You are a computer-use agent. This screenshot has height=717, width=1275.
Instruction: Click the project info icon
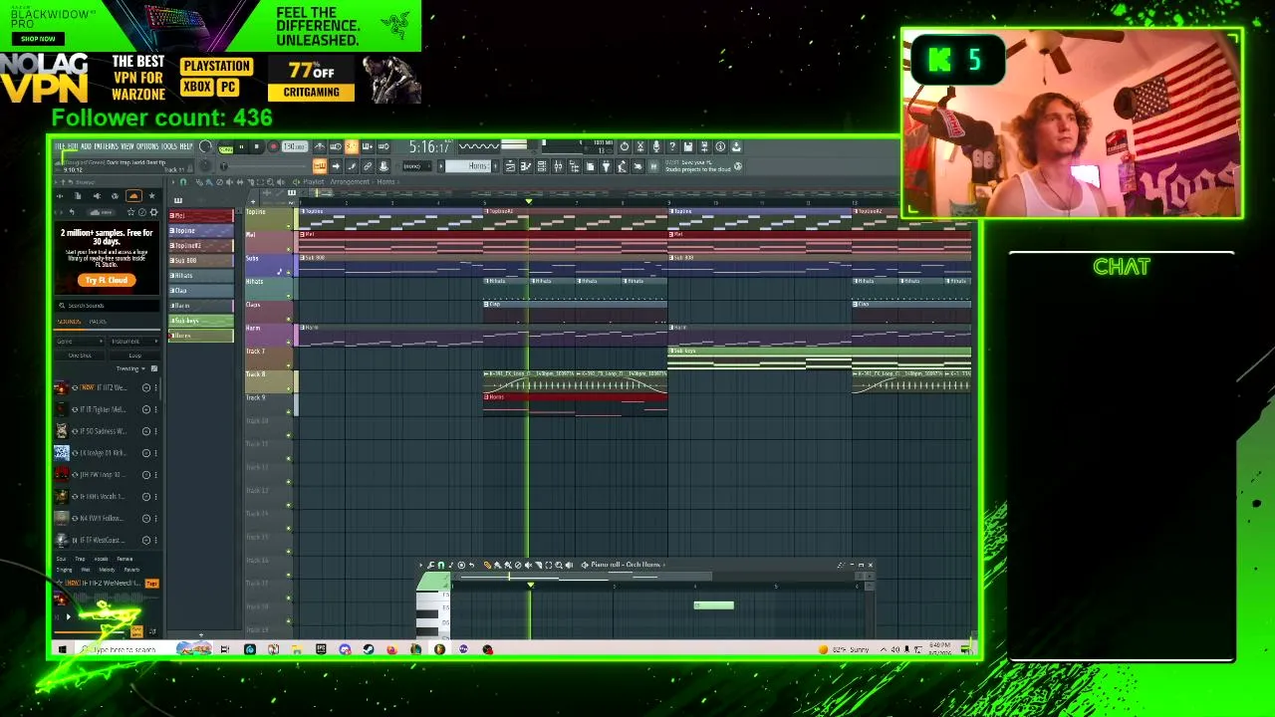720,147
